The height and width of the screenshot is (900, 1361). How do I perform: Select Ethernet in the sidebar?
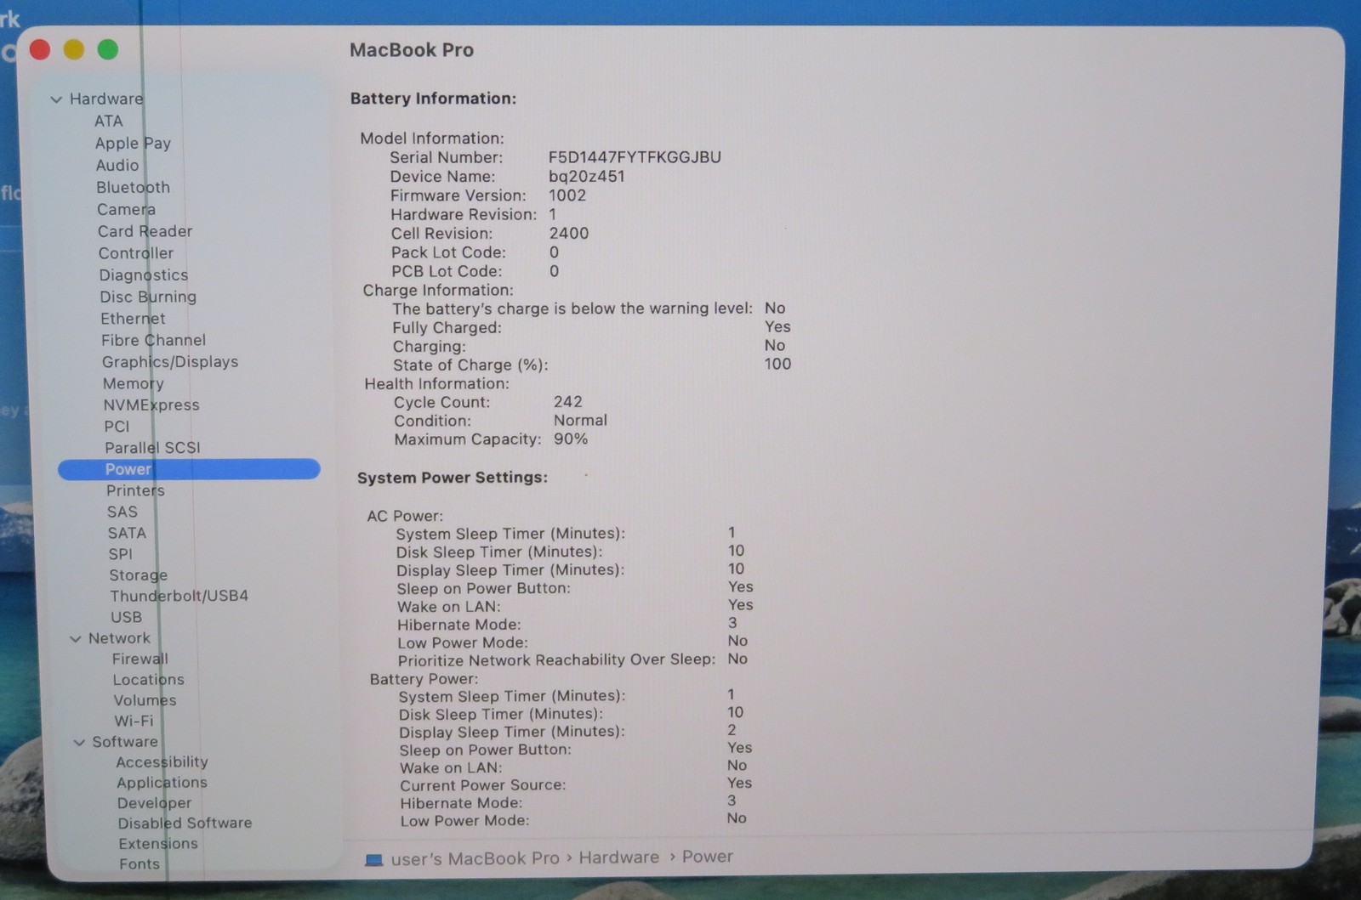(133, 319)
